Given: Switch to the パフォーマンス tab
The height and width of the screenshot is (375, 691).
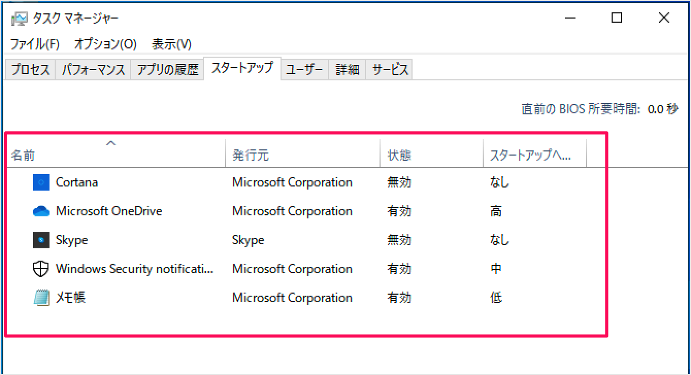Looking at the screenshot, I should 93,70.
